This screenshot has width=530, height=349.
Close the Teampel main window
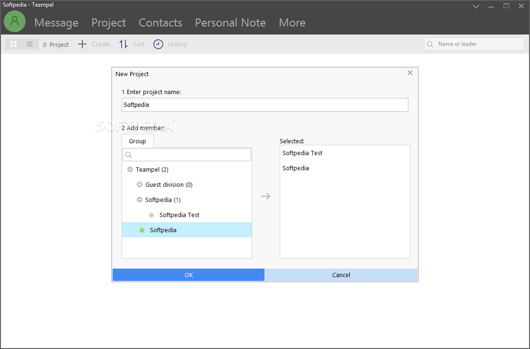pos(521,6)
